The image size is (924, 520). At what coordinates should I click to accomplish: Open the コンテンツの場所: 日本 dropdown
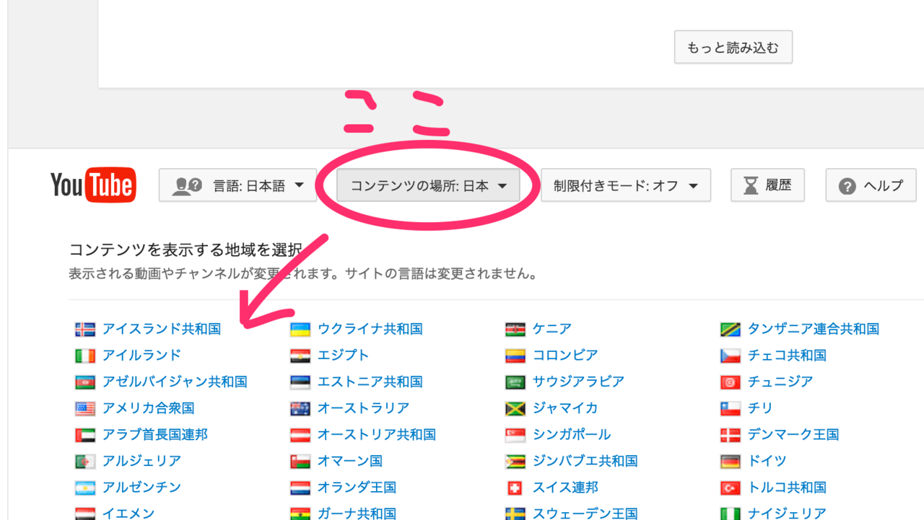[429, 185]
